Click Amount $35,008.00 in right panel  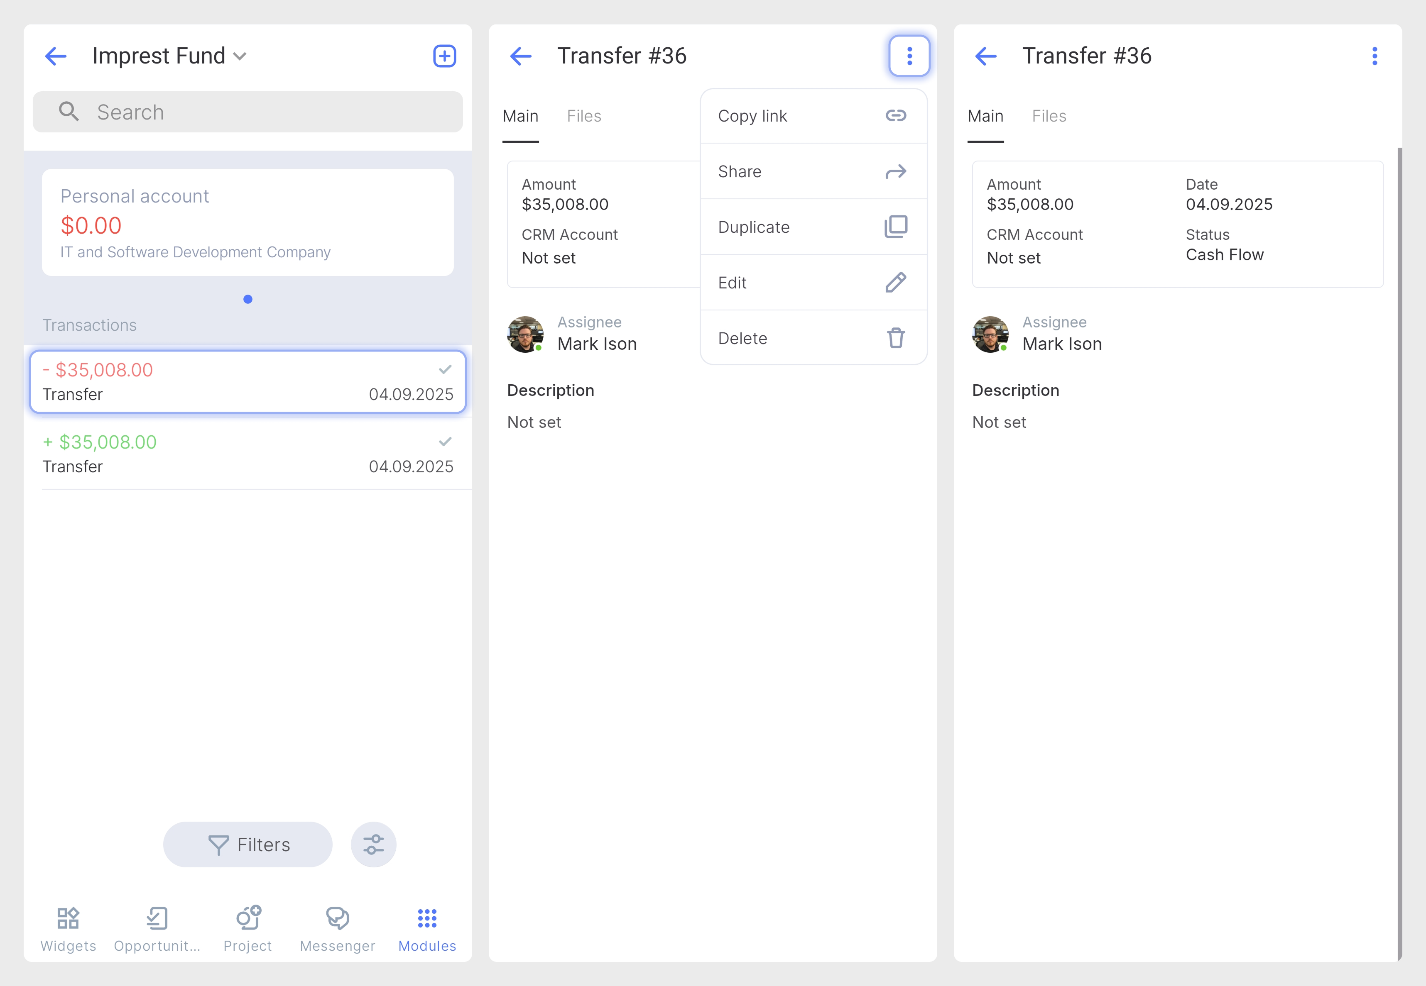click(x=1030, y=205)
